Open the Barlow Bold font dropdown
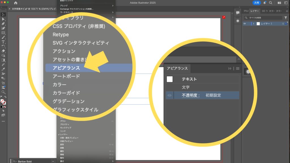 pos(53,161)
